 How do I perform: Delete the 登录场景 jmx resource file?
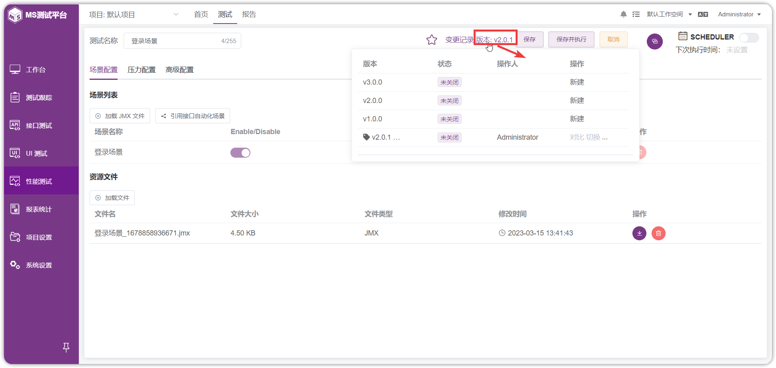click(658, 233)
